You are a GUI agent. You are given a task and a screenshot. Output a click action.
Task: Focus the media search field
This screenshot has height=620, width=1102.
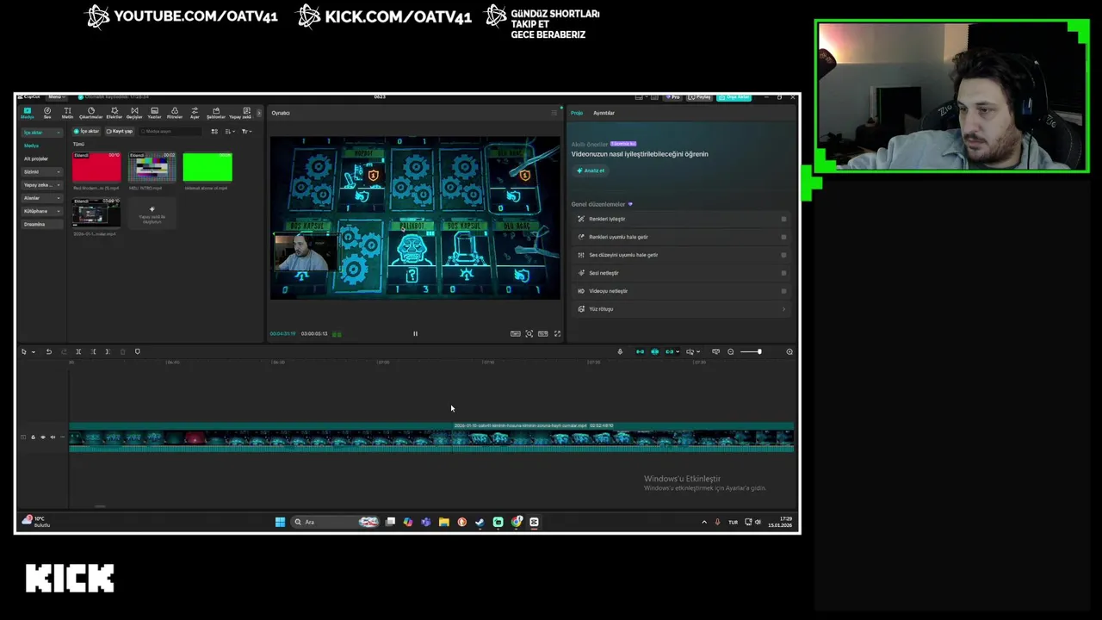(x=170, y=131)
